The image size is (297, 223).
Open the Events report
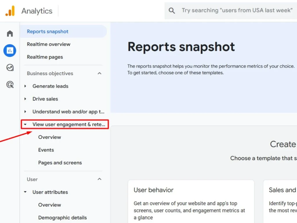(46, 150)
